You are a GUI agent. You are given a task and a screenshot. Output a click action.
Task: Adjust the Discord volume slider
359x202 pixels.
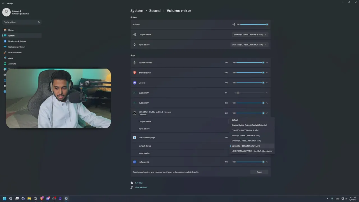(x=250, y=83)
